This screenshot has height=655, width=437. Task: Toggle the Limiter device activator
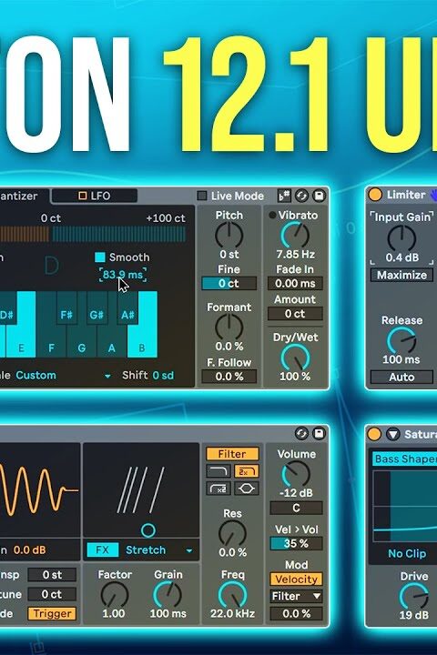pos(375,195)
